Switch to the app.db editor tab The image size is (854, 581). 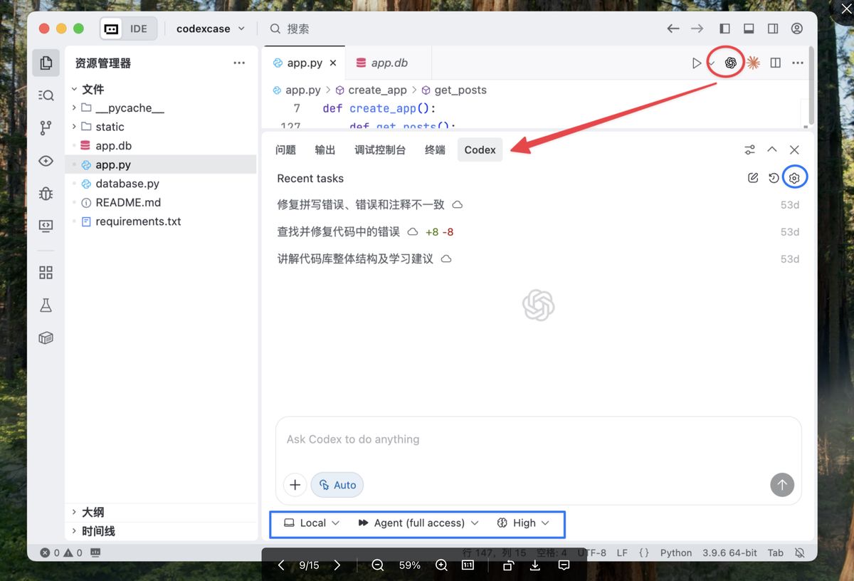[x=389, y=63]
